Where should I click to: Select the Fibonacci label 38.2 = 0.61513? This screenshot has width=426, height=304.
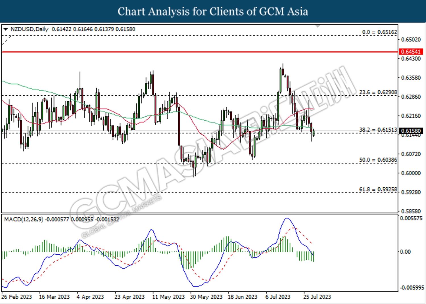(378, 130)
